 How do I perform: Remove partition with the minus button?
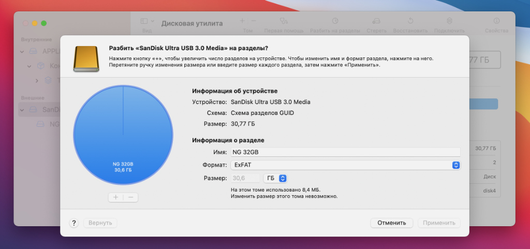(x=131, y=197)
